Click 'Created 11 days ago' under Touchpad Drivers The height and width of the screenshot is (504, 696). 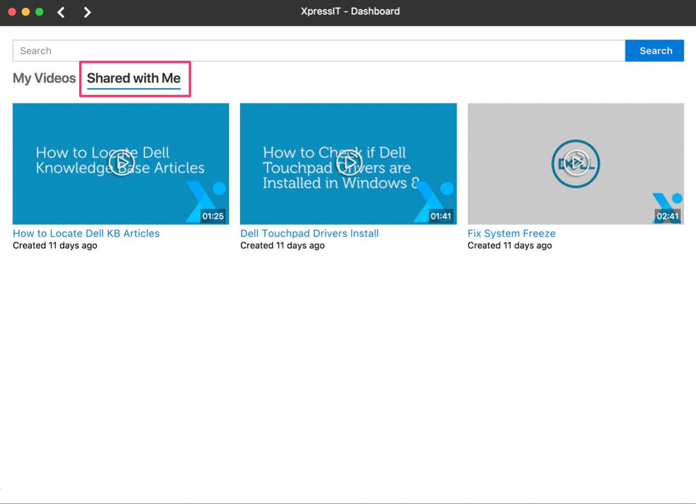coord(282,245)
